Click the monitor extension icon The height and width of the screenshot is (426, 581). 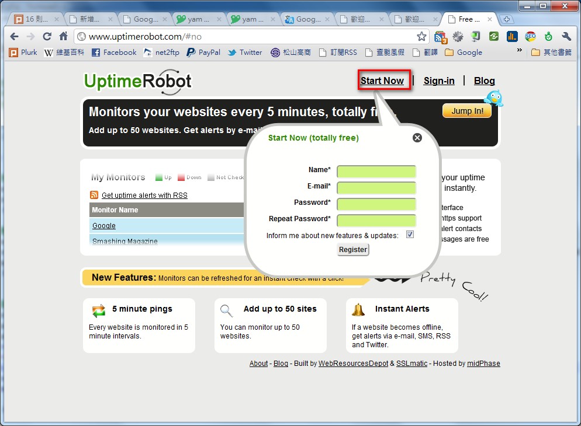pos(476,36)
